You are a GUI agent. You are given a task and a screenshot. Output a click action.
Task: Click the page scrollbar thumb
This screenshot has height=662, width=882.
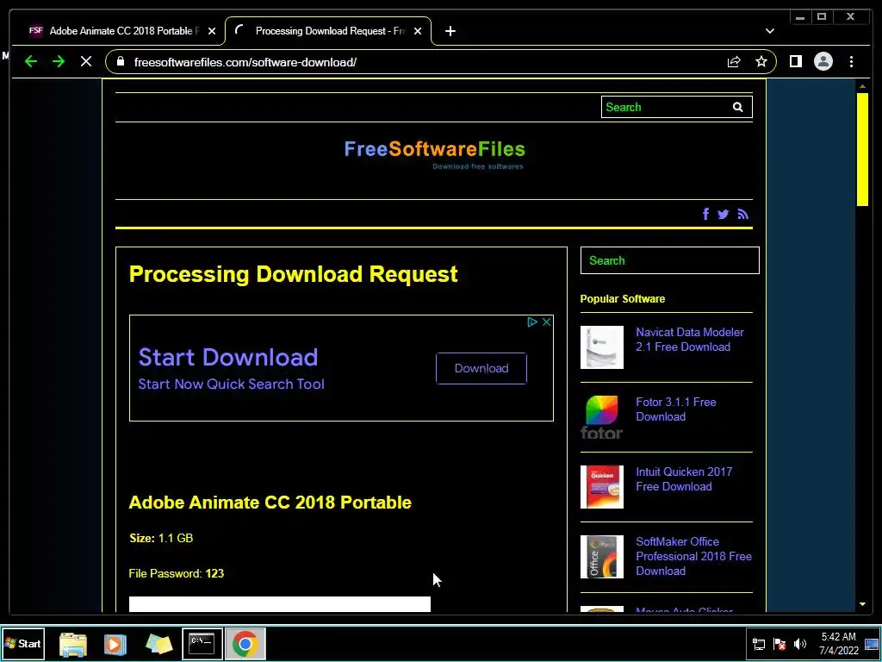862,149
